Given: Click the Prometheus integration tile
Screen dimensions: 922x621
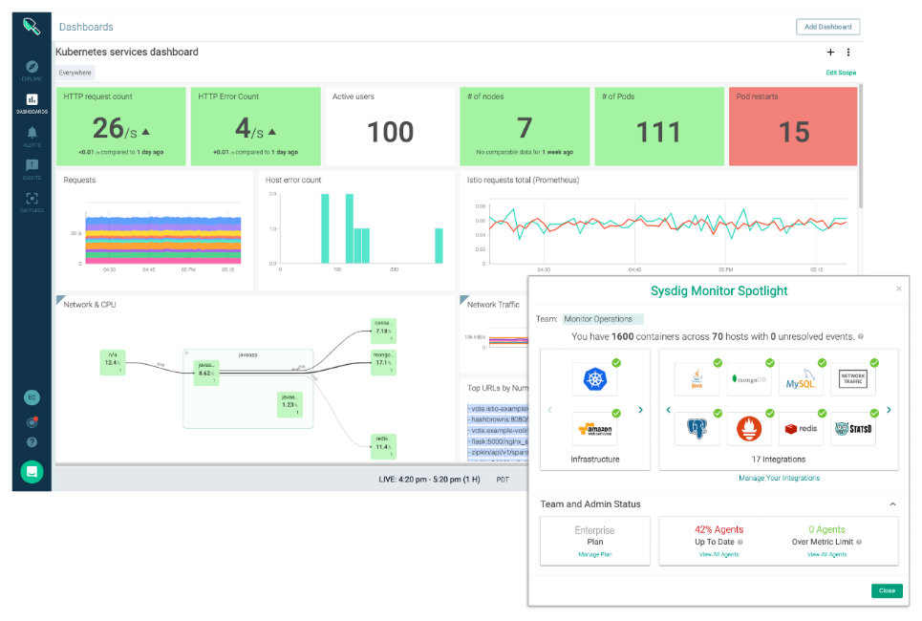Looking at the screenshot, I should 748,429.
